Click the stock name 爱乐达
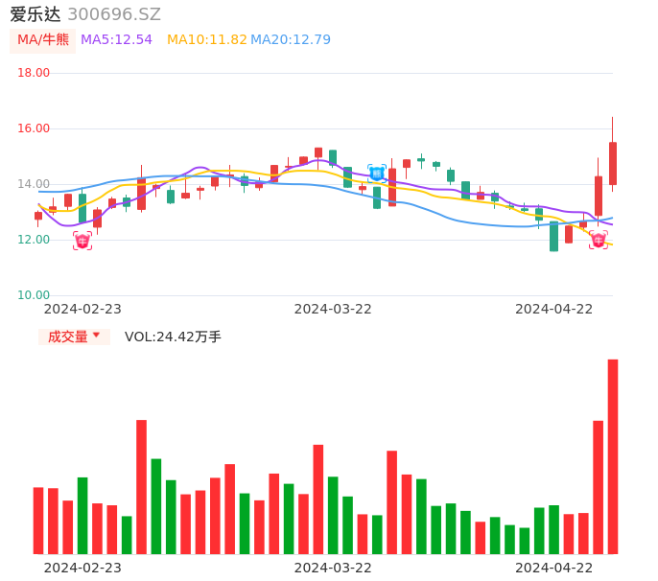Viewport: 658px width, 581px height. (x=35, y=14)
